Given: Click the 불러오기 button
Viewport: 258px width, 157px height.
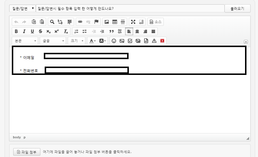Looking at the screenshot, I should [x=238, y=8].
